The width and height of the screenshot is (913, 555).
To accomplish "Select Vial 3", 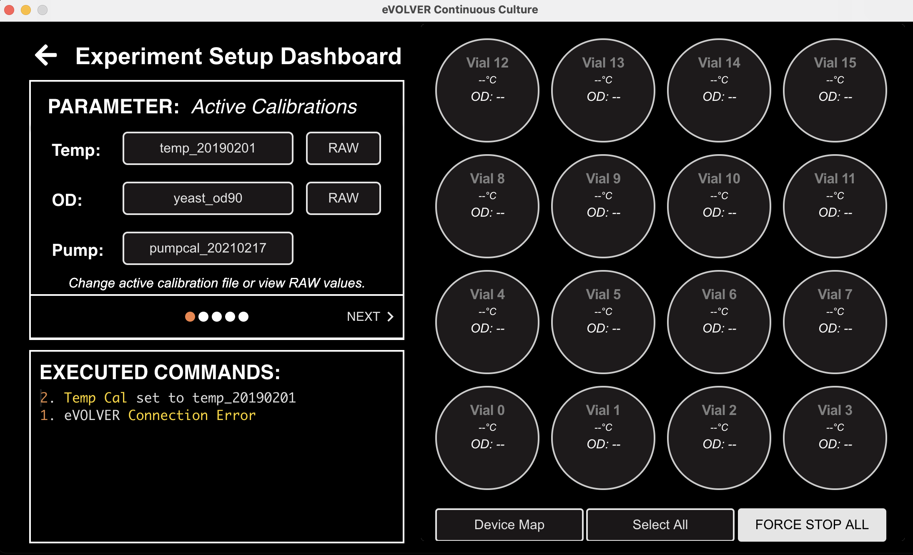I will pos(835,438).
